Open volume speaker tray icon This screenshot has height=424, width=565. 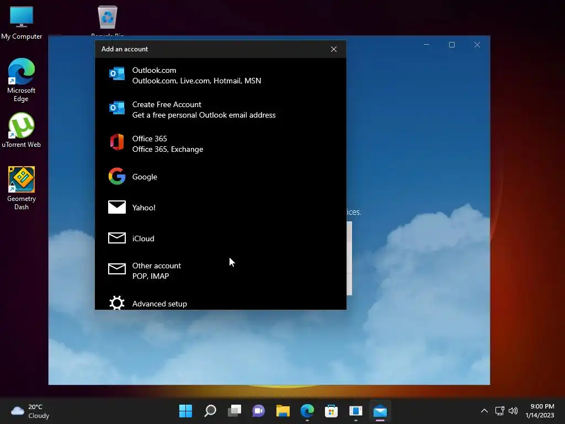pyautogui.click(x=513, y=411)
